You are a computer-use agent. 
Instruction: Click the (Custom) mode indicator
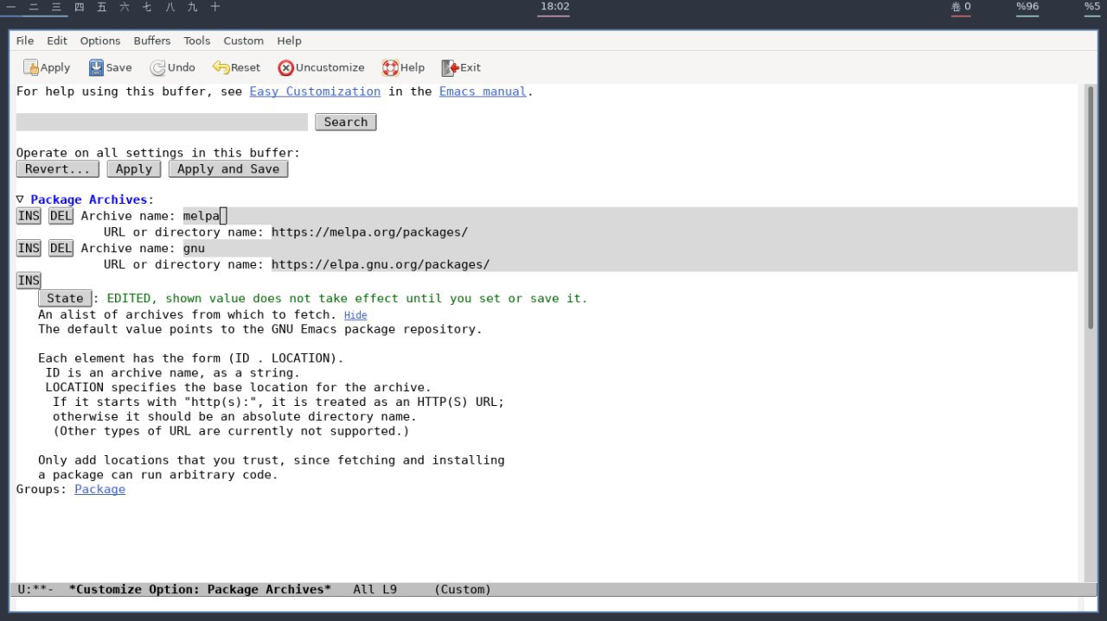[x=463, y=589]
